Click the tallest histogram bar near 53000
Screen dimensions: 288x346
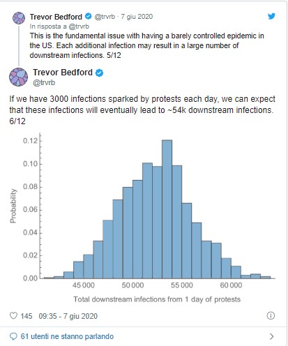coord(167,209)
